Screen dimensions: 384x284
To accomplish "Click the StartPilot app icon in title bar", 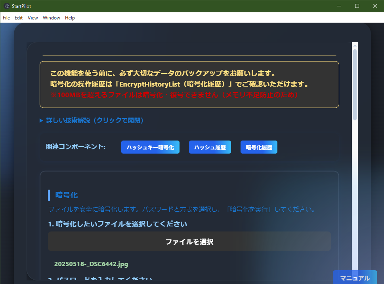I will (6, 6).
